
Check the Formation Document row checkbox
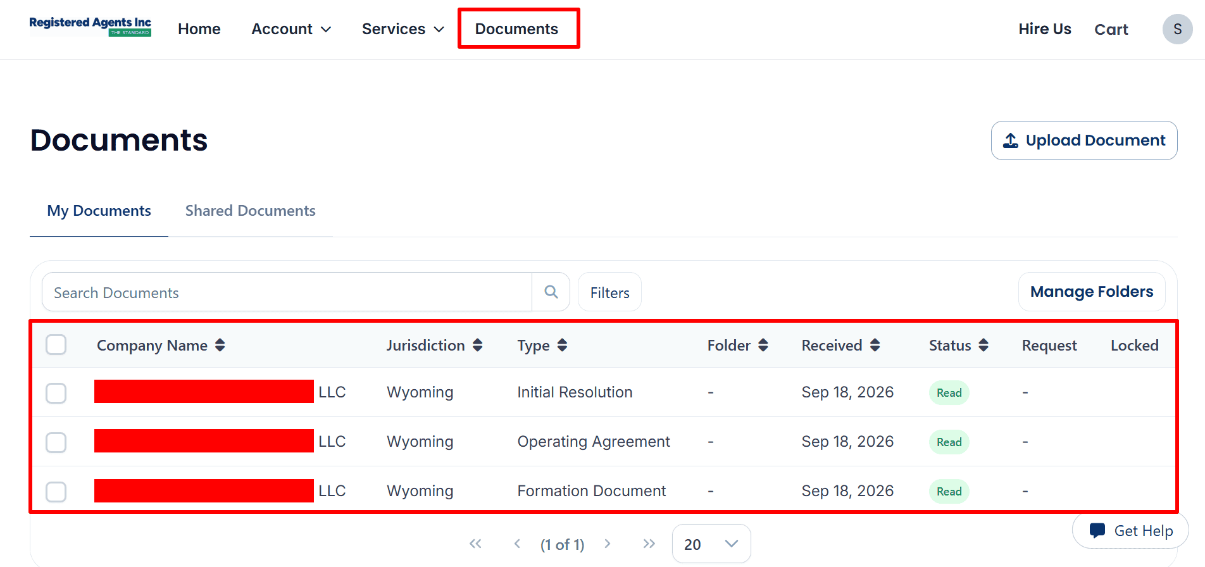click(x=56, y=492)
